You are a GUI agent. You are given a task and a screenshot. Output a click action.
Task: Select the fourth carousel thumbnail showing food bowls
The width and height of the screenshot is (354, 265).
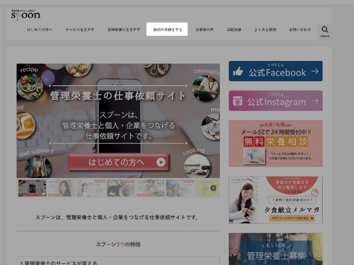(121, 188)
